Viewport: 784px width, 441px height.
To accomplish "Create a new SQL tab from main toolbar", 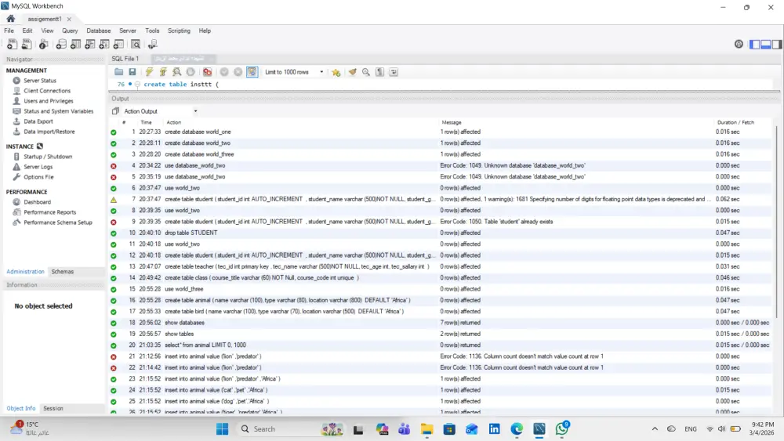I will pyautogui.click(x=12, y=45).
